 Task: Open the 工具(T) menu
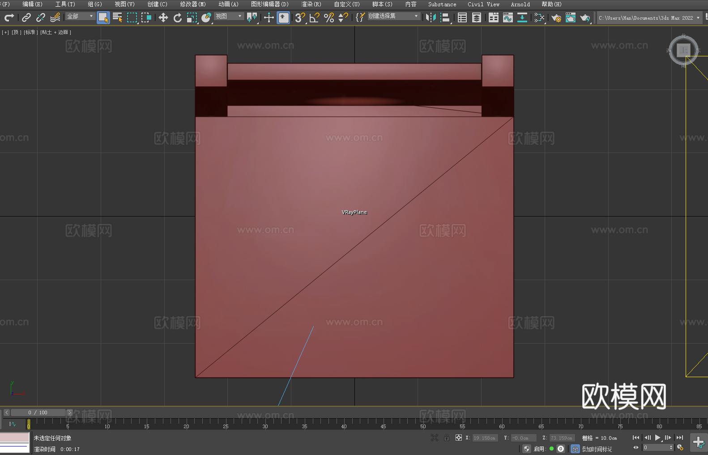click(x=65, y=4)
